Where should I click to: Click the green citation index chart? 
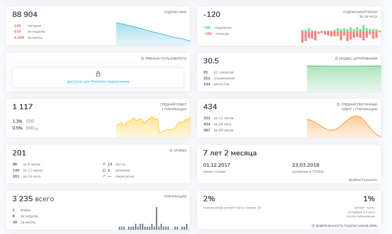tap(344, 79)
